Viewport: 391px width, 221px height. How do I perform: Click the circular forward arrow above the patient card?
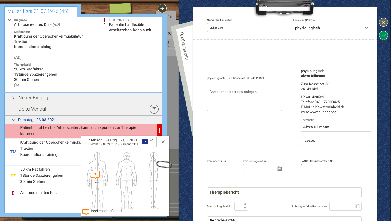[x=162, y=8]
